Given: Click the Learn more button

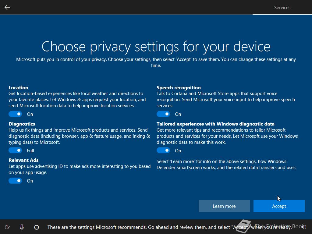Looking at the screenshot, I should click(224, 206).
